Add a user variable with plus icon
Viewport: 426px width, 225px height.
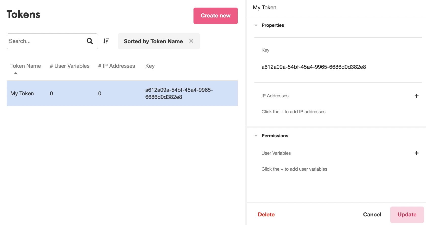[x=416, y=153]
